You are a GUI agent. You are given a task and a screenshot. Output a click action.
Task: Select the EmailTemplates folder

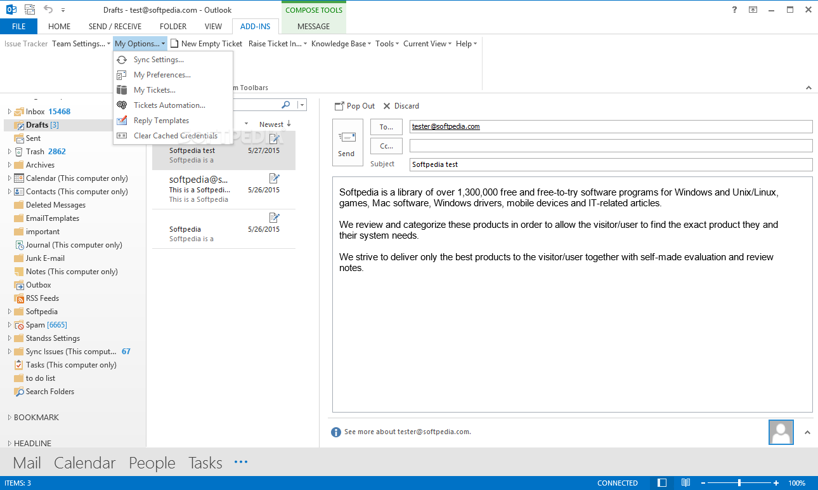point(53,218)
